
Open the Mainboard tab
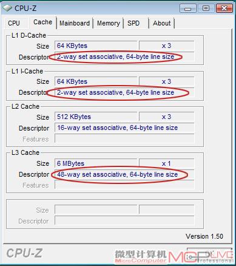click(x=75, y=23)
